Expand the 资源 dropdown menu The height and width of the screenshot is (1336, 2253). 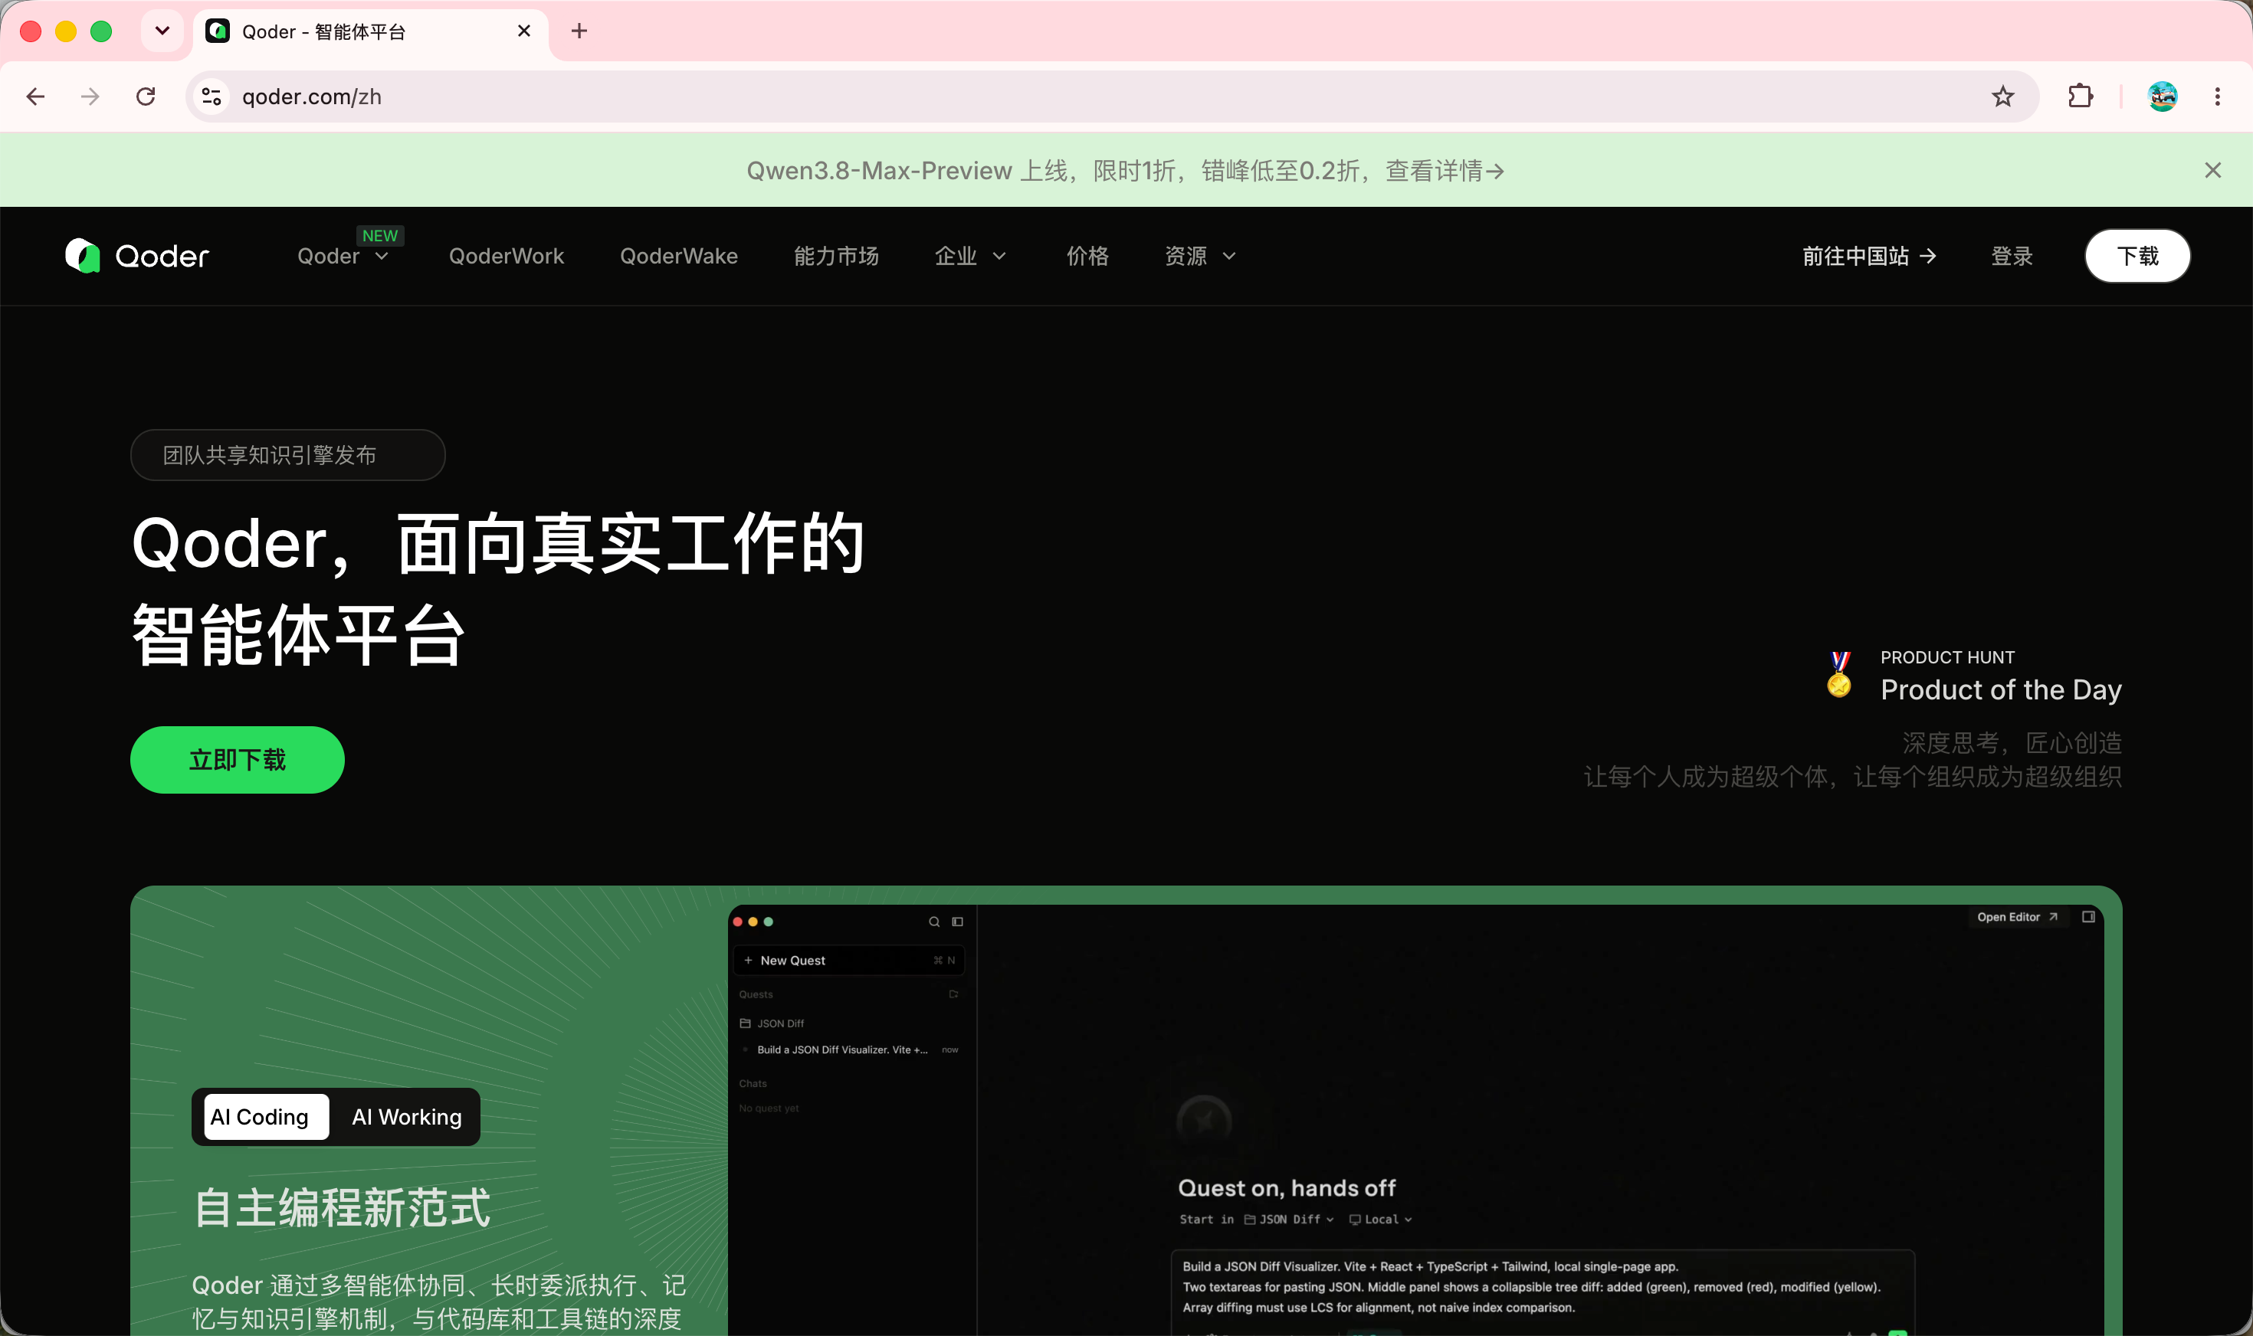pos(1200,257)
